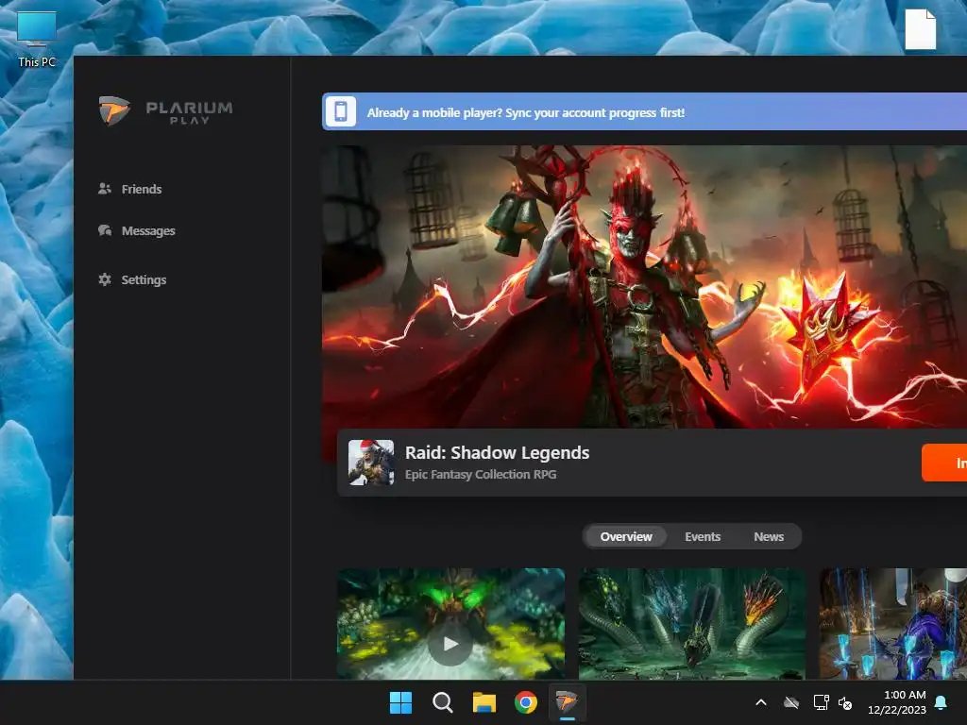
Task: Select the blank file on the desktop
Action: [x=920, y=28]
